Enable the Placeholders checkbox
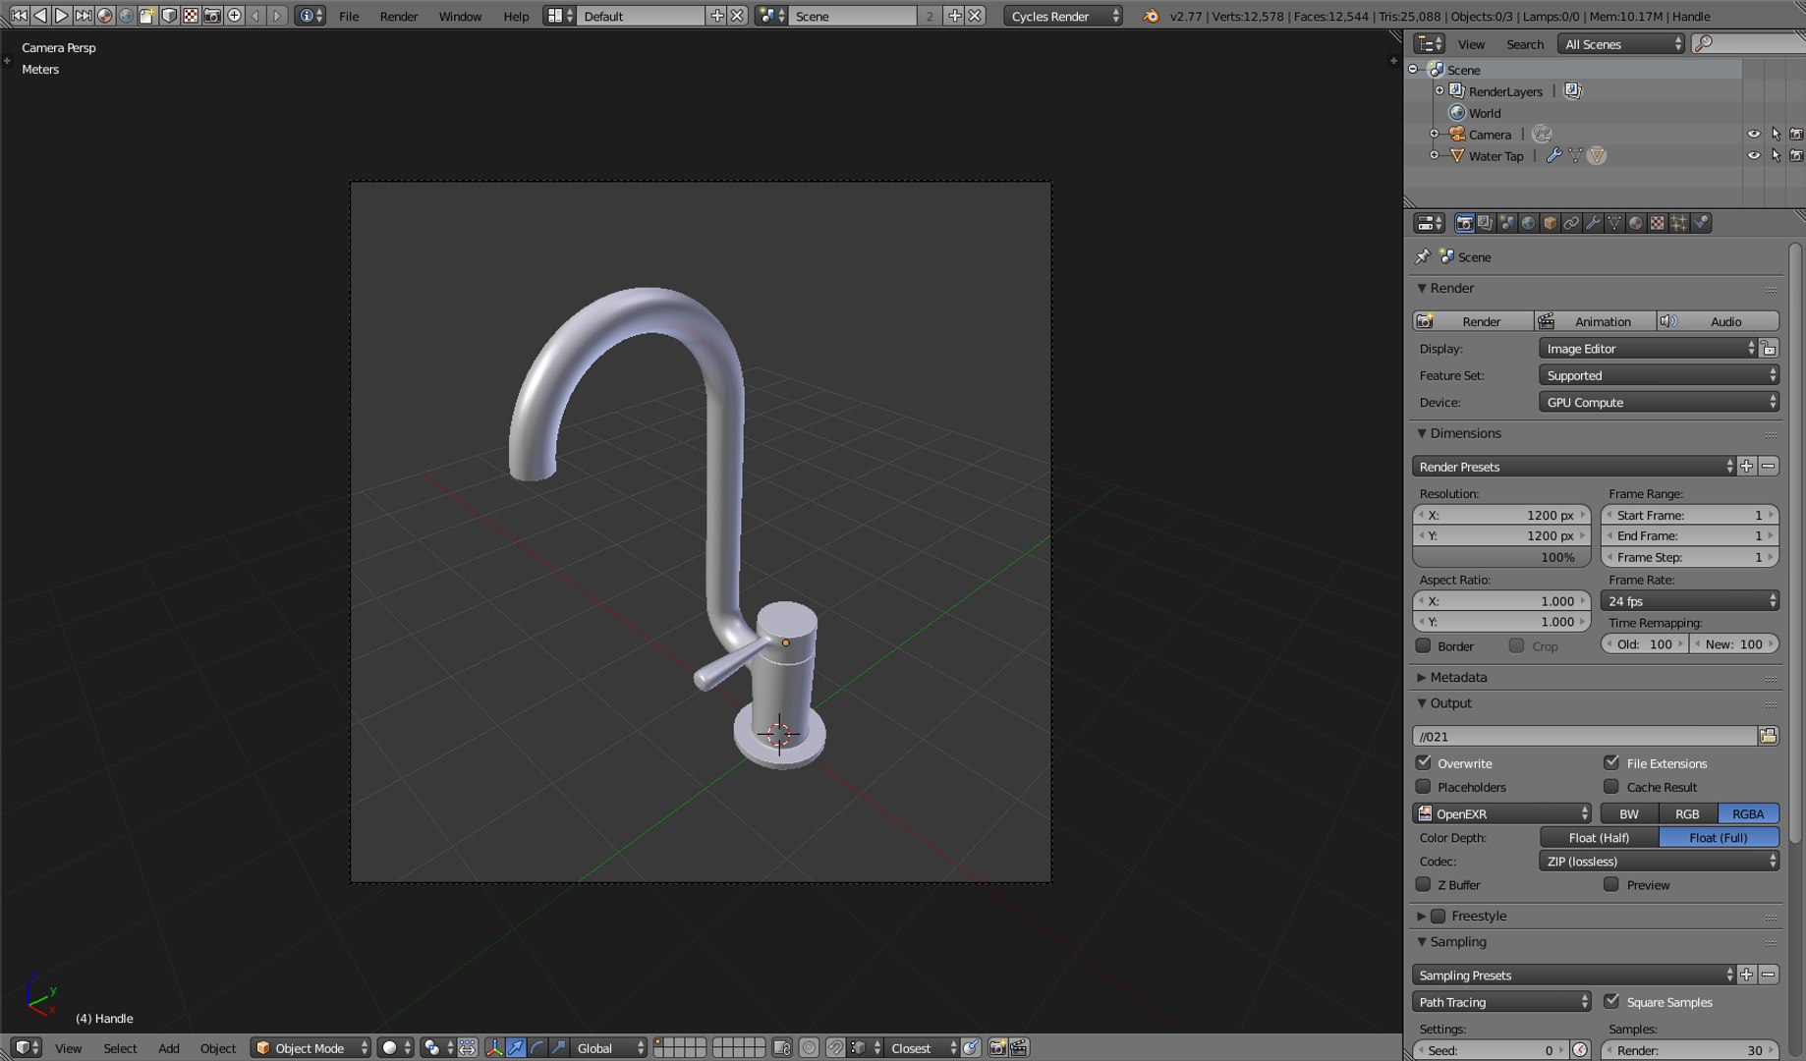1806x1061 pixels. coord(1423,786)
